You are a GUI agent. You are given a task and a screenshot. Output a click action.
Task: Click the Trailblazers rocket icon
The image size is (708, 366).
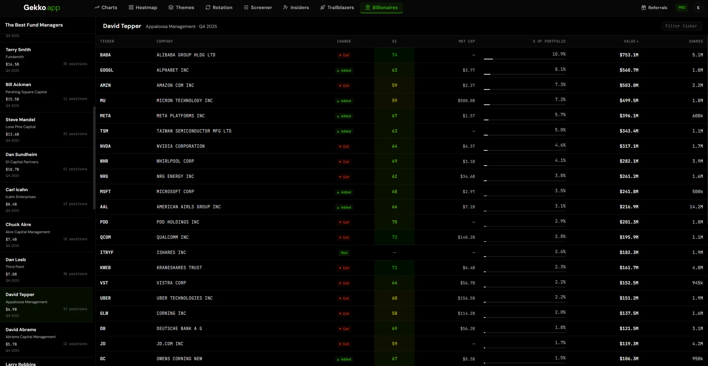(323, 7)
